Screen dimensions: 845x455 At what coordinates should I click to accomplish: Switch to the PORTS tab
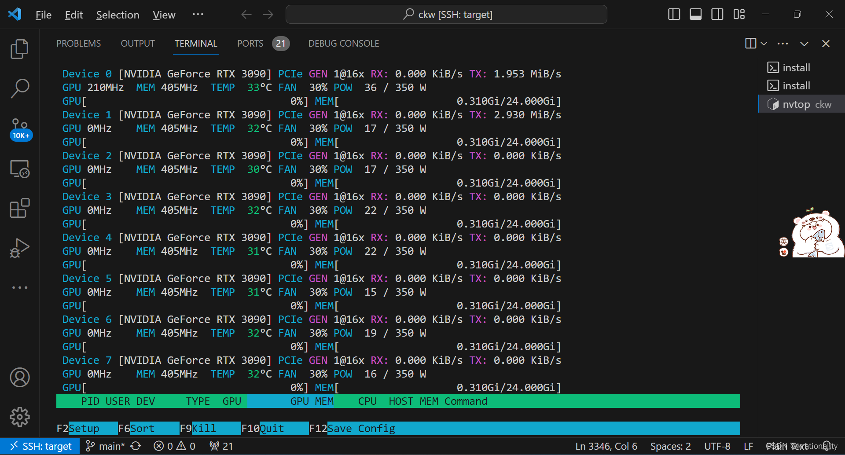pos(263,44)
